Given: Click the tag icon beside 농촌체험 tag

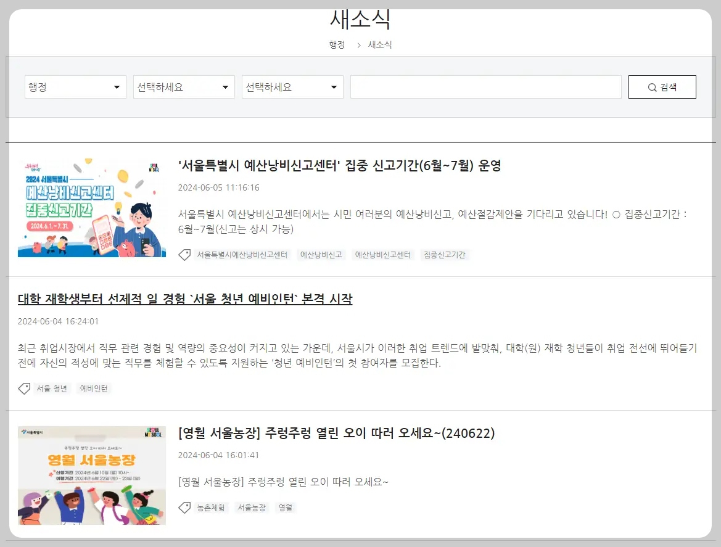Looking at the screenshot, I should [x=184, y=507].
